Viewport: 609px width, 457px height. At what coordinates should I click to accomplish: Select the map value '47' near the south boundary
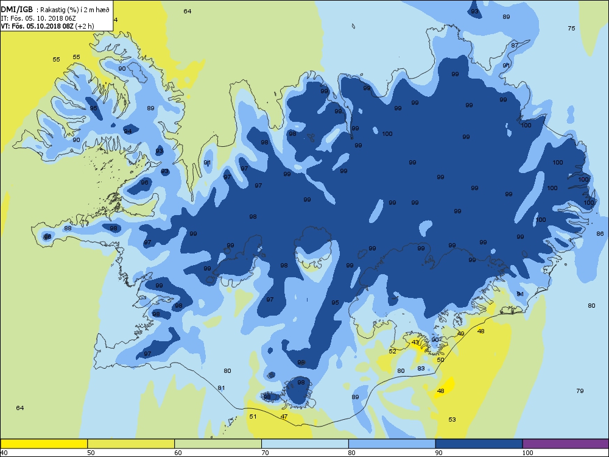[x=284, y=417]
